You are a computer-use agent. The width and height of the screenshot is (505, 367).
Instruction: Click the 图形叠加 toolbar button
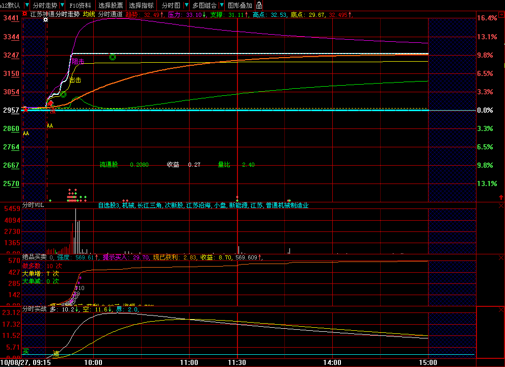(240, 5)
